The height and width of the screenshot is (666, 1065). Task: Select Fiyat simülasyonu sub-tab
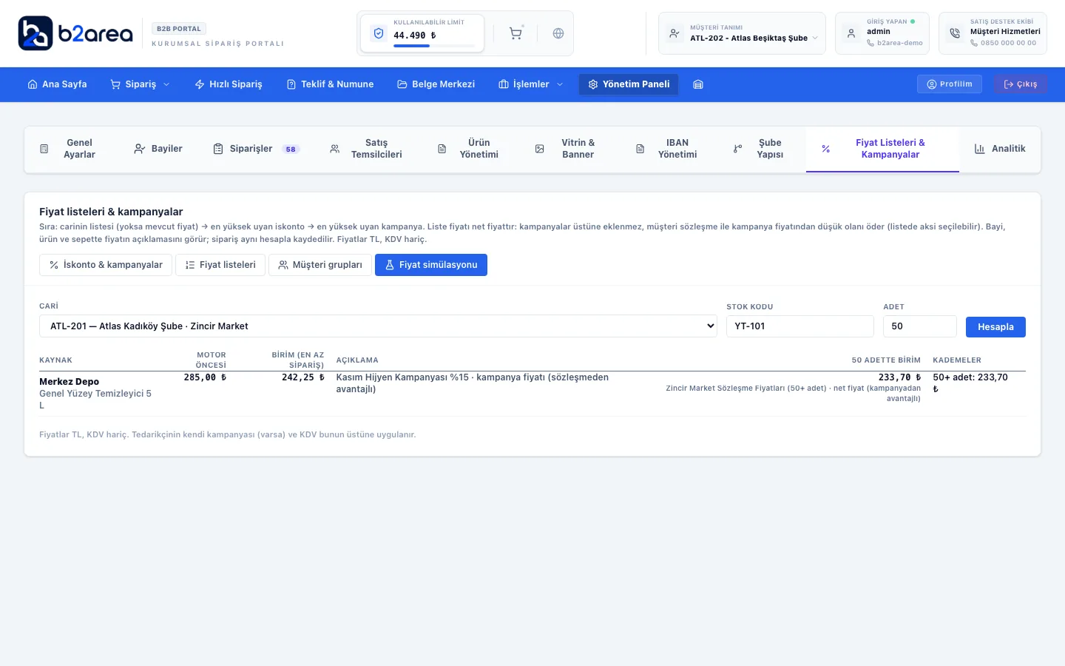(431, 265)
